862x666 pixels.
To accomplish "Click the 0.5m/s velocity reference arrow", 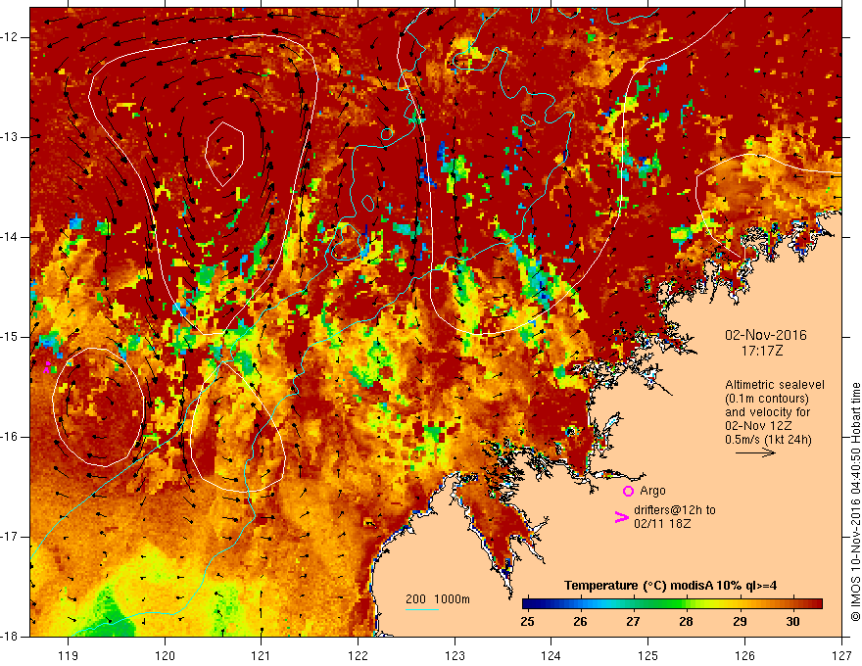I will [755, 452].
